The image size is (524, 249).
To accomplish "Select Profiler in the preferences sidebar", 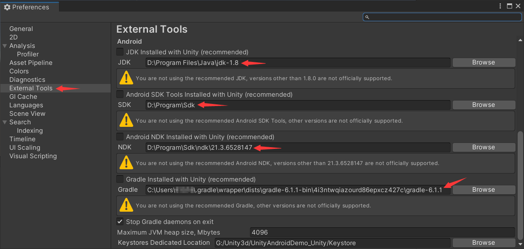I will pyautogui.click(x=28, y=54).
